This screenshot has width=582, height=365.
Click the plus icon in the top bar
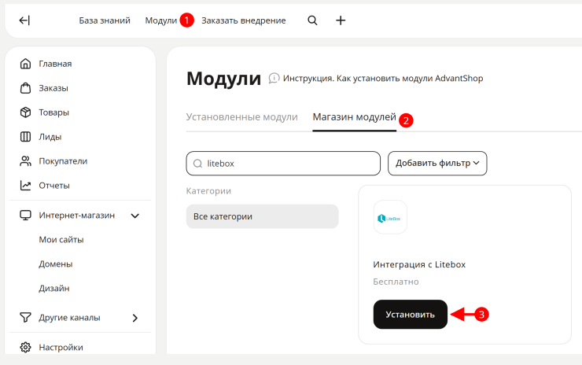[x=341, y=20]
